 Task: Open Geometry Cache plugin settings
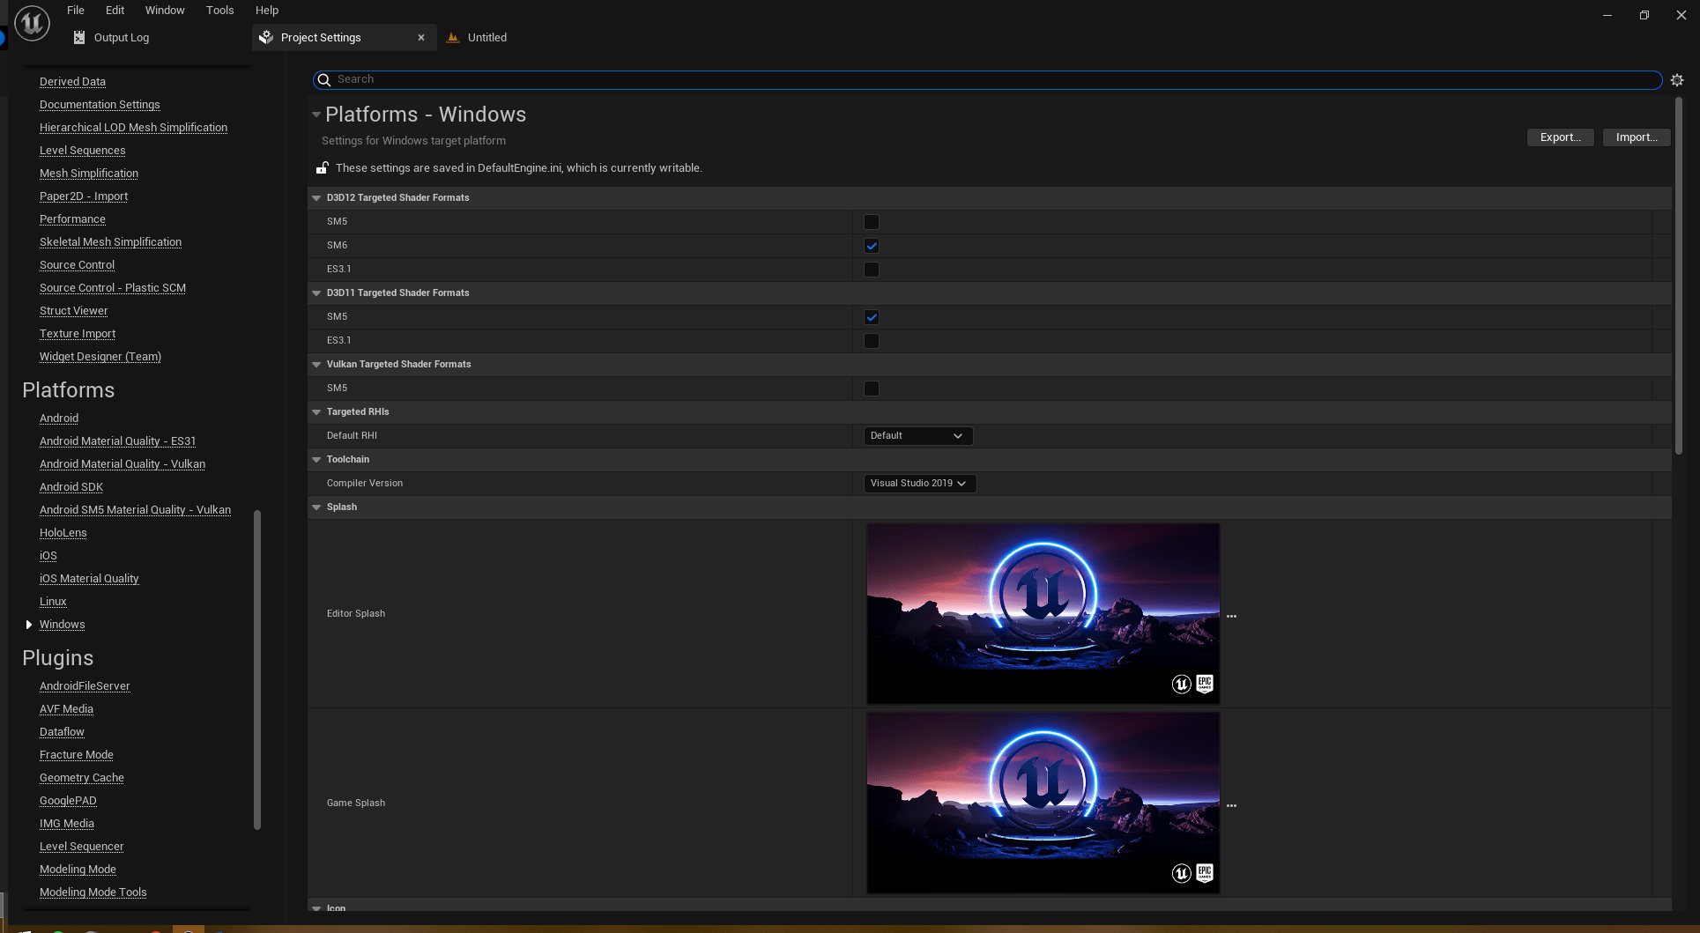click(82, 778)
